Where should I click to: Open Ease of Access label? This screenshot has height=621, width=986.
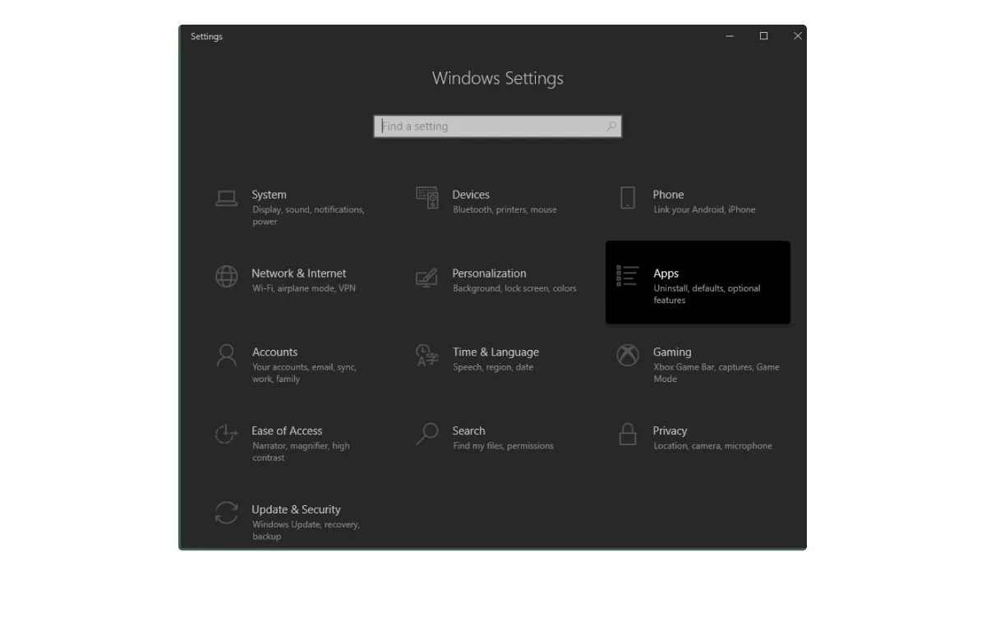(x=288, y=431)
